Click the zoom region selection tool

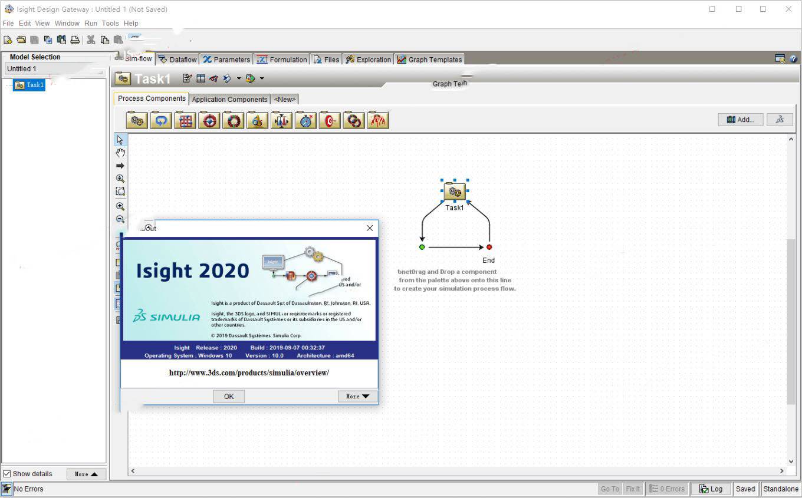click(x=120, y=192)
